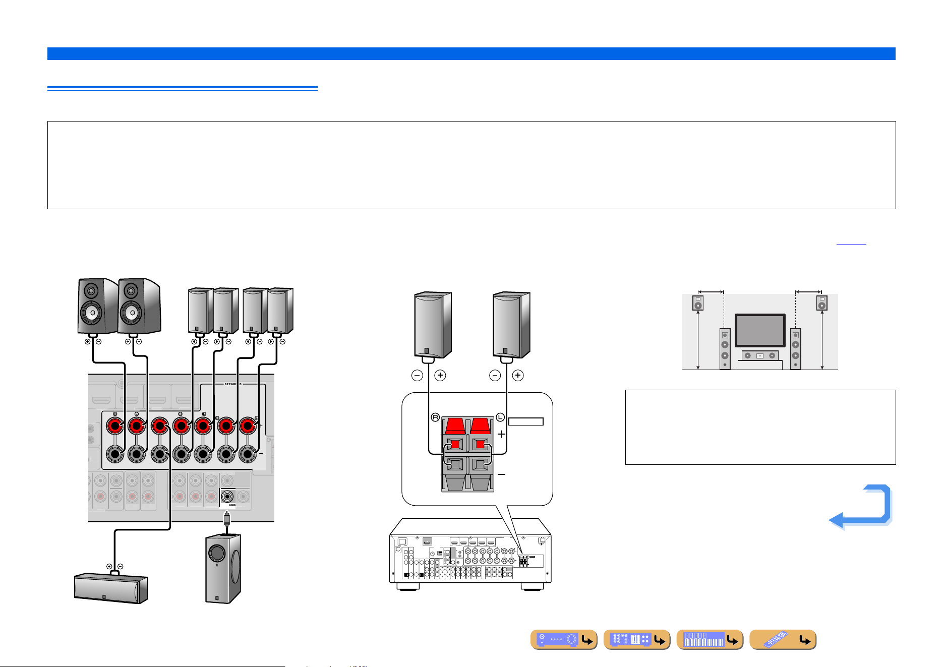Viewport: 944px width, 667px height.
Task: Open the remote control navigation icon
Action: [783, 639]
